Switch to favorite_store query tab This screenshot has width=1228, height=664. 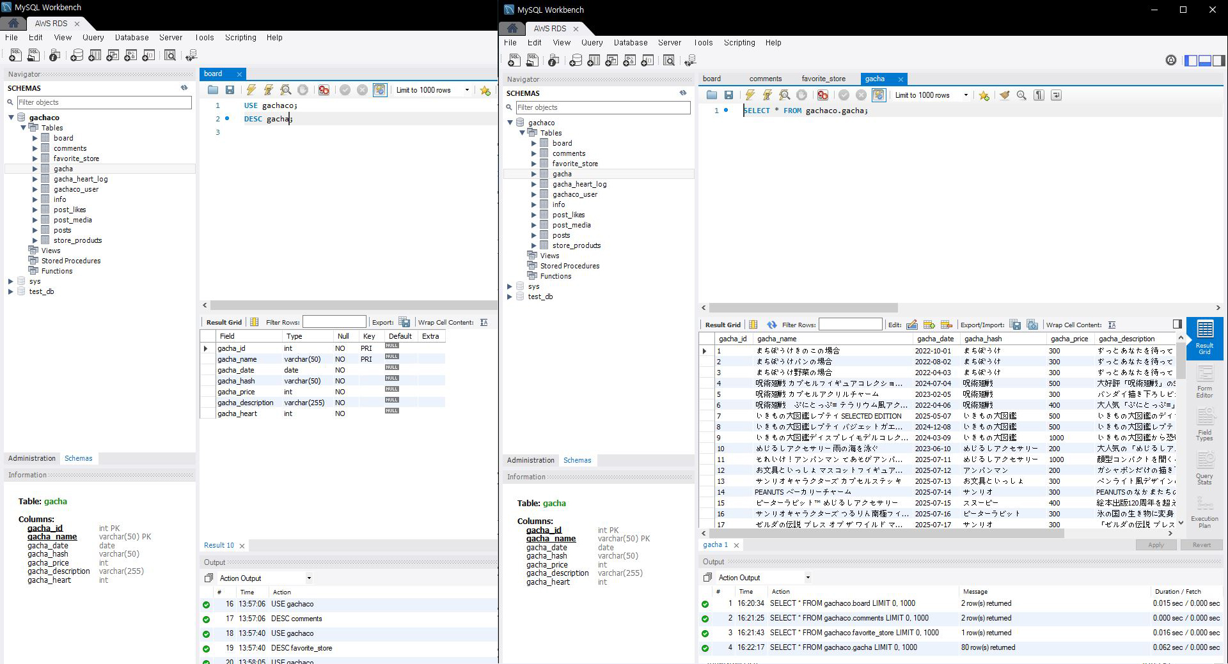(823, 79)
